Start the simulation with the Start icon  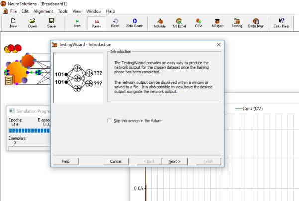pyautogui.click(x=77, y=23)
